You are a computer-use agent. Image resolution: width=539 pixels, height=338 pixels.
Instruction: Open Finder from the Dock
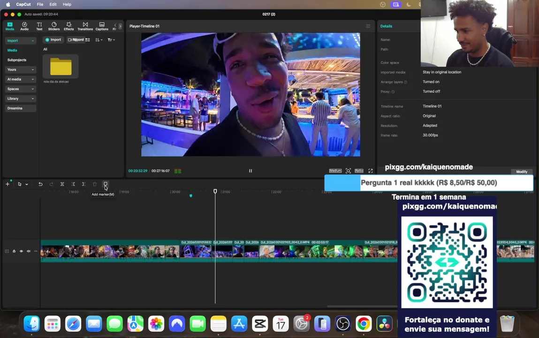click(31, 324)
